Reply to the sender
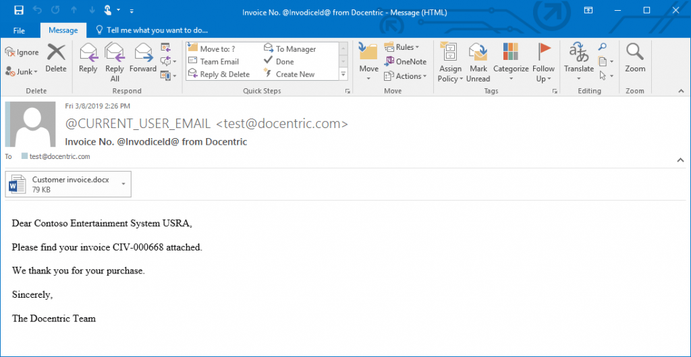The height and width of the screenshot is (357, 691). click(x=88, y=59)
